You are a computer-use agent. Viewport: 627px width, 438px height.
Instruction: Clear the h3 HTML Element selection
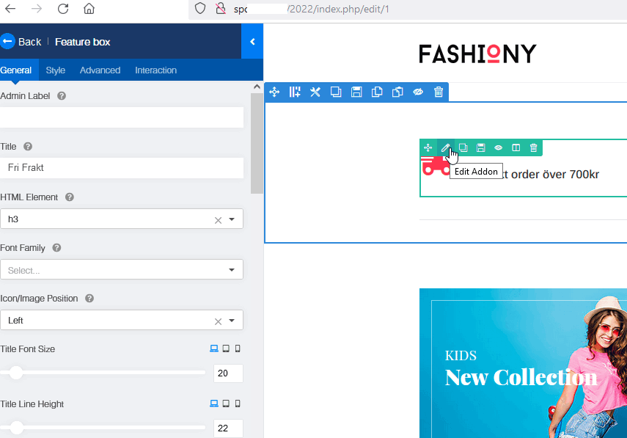coord(218,220)
